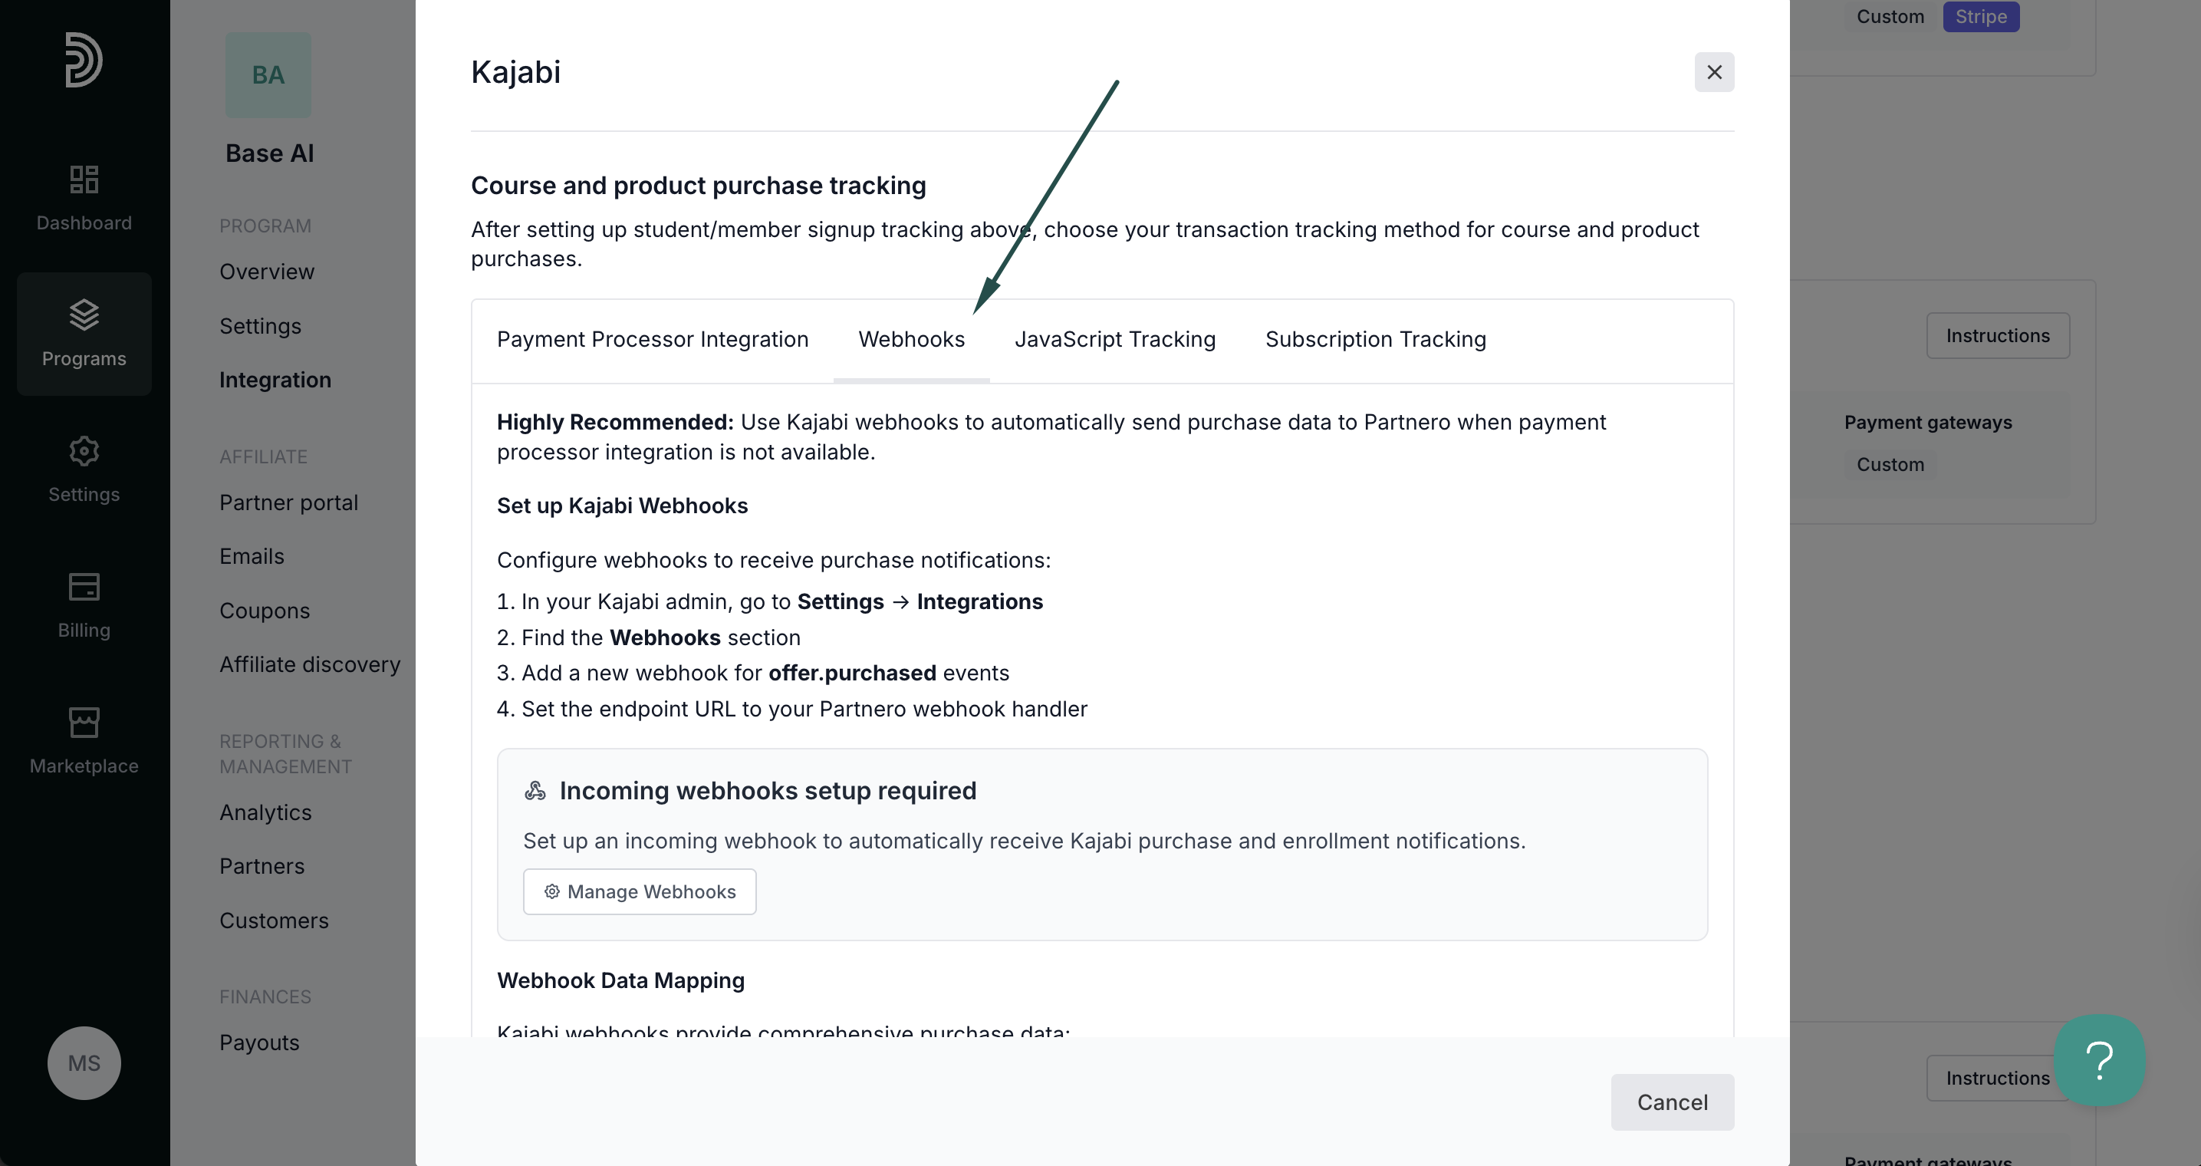Click the MS user avatar
This screenshot has height=1166, width=2201.
coord(84,1063)
